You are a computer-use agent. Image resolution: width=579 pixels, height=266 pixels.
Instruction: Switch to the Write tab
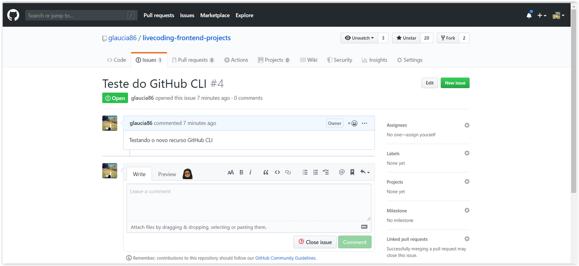(x=139, y=174)
